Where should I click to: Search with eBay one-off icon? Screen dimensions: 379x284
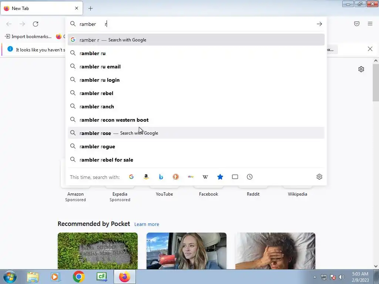point(191,177)
